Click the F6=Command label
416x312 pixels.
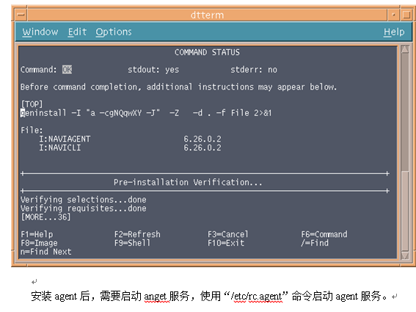tap(324, 234)
